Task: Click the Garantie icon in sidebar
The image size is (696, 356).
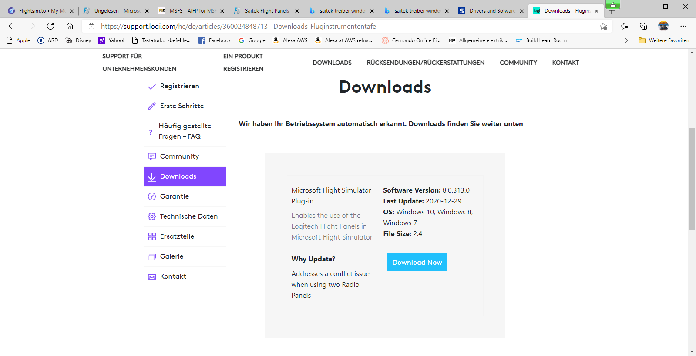Action: click(x=151, y=196)
